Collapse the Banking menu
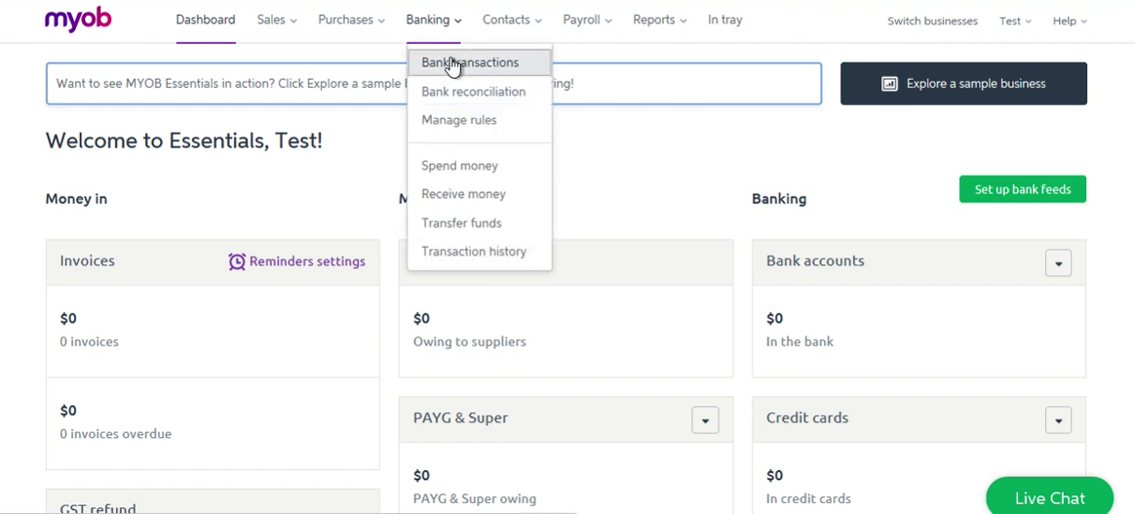Screen dimensions: 1135x514 434,20
